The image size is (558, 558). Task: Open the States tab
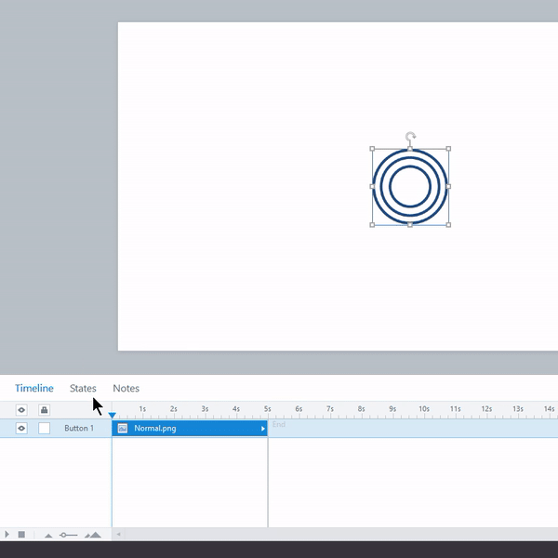point(83,388)
